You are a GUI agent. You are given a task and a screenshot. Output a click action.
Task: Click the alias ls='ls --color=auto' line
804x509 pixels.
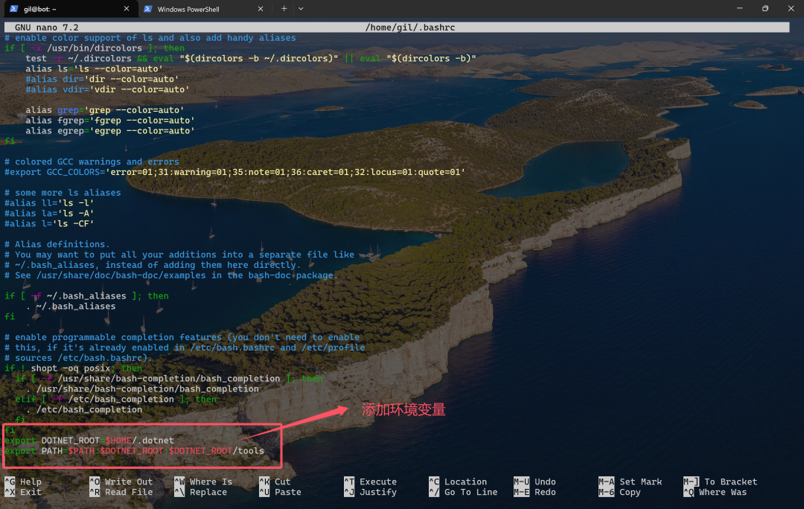(x=95, y=68)
